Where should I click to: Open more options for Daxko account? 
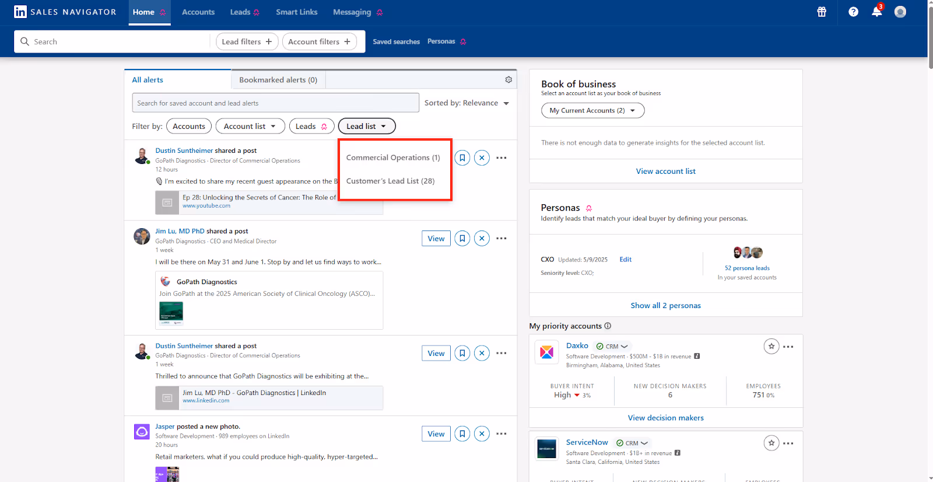(788, 347)
